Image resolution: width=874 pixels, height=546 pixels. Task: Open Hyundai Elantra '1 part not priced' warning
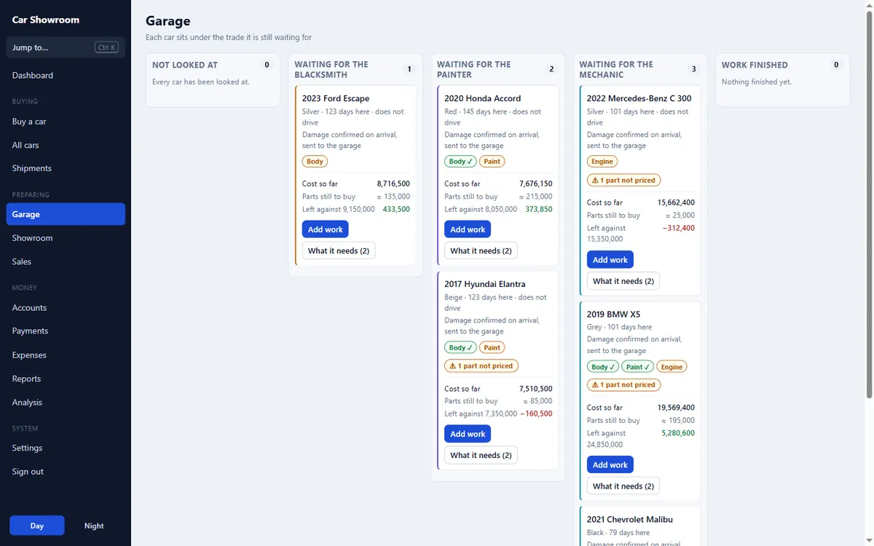coord(481,366)
